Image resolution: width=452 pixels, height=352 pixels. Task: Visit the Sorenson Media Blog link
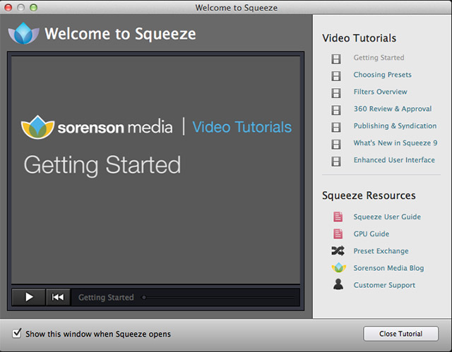click(x=389, y=268)
